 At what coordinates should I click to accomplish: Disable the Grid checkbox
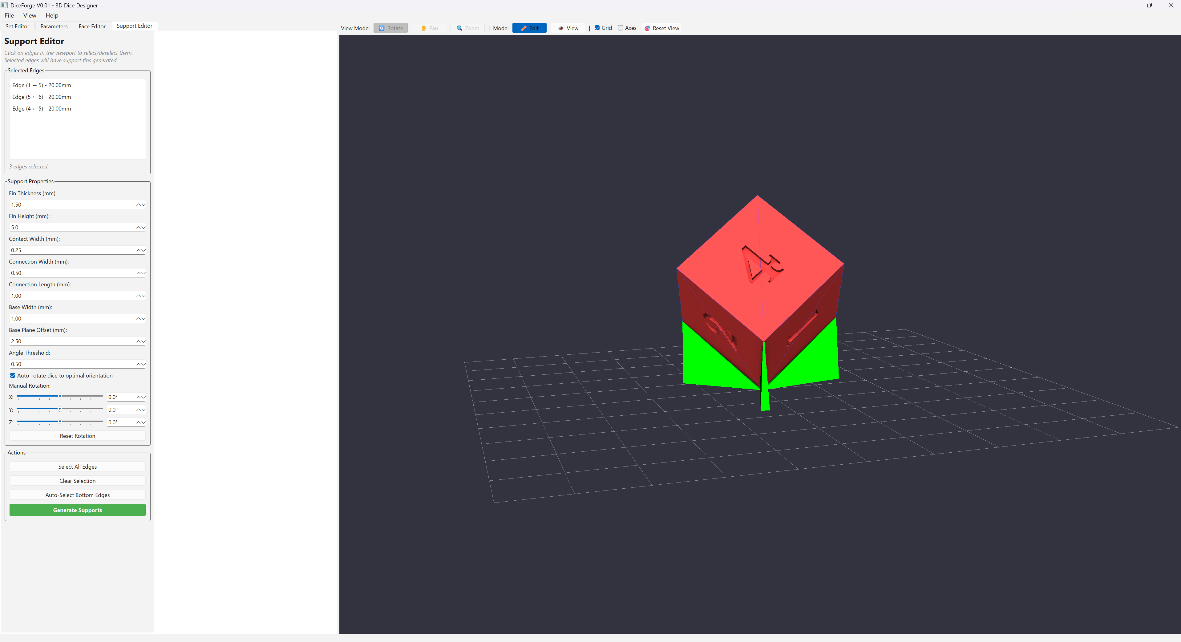pyautogui.click(x=597, y=28)
